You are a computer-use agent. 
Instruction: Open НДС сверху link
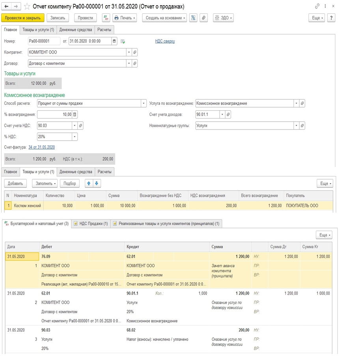tap(165, 41)
